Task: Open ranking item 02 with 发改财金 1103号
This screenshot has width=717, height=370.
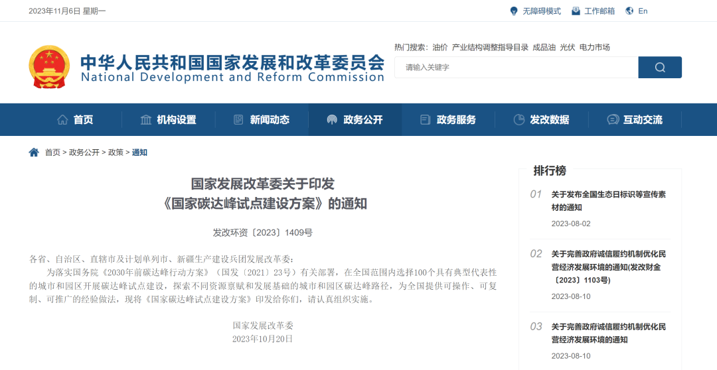Action: click(609, 267)
